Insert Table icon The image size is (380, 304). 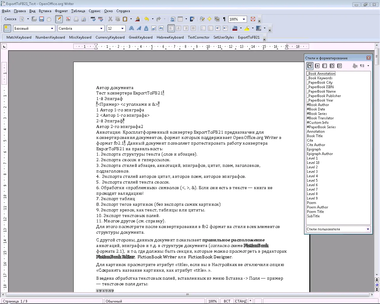click(180, 19)
